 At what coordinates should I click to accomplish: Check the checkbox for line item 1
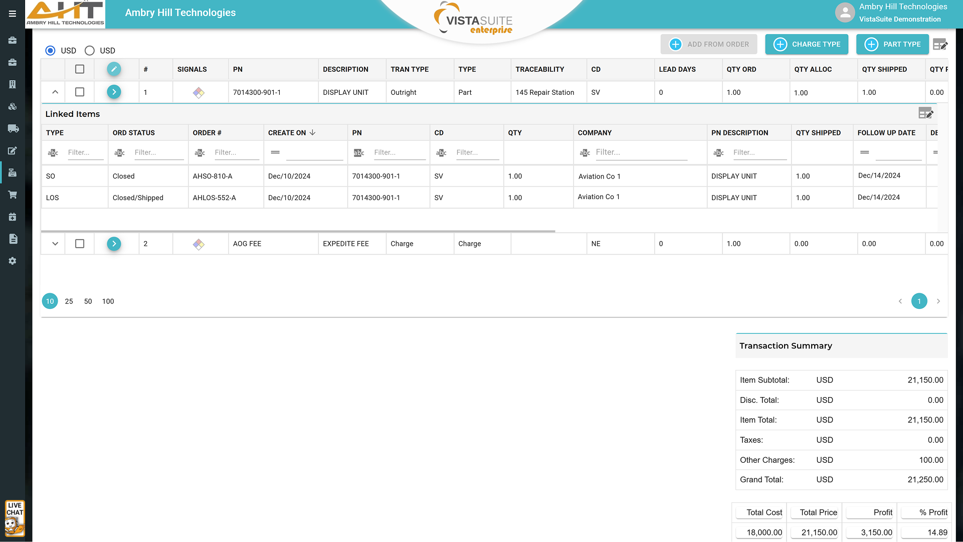(x=80, y=92)
